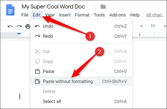Pick Redo in the open Edit menu
167x109 pixels.
click(48, 36)
